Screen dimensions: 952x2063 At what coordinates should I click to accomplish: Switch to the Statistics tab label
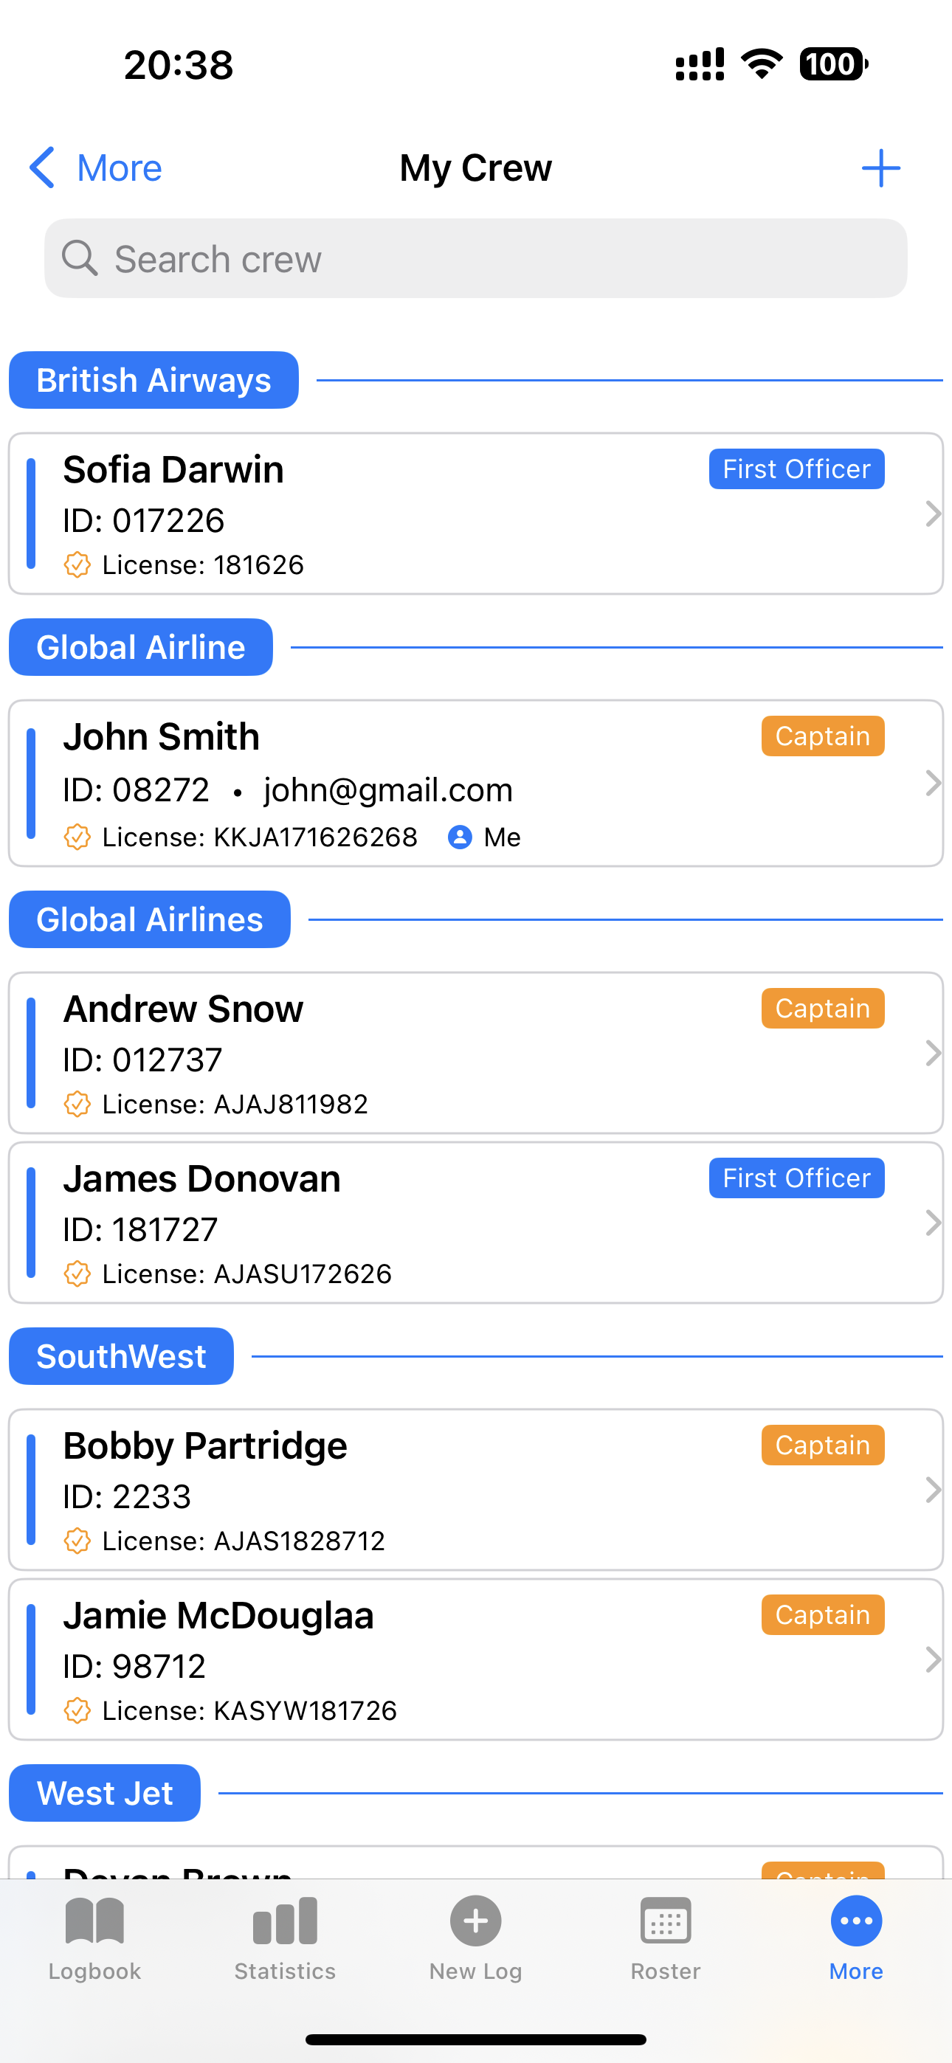[284, 1971]
